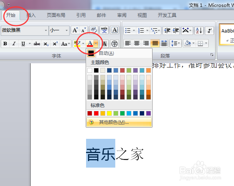Open the Paragraph dialog launcher
The height and width of the screenshot is (186, 234).
[212, 55]
